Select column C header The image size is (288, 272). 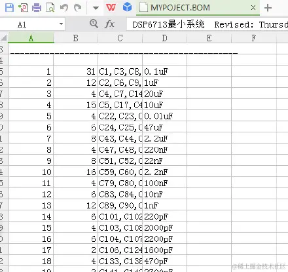pyautogui.click(x=120, y=38)
